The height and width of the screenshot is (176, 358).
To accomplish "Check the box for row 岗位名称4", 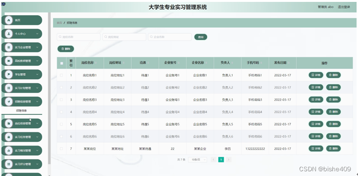I will [x=62, y=112].
